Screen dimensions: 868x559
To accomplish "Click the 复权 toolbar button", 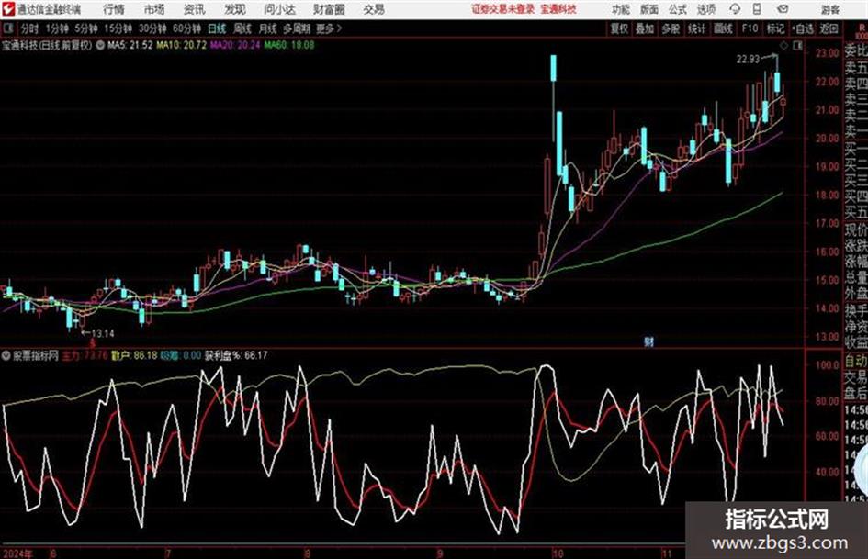I will pyautogui.click(x=619, y=28).
